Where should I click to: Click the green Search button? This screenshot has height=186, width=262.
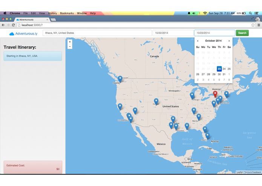[x=242, y=33]
